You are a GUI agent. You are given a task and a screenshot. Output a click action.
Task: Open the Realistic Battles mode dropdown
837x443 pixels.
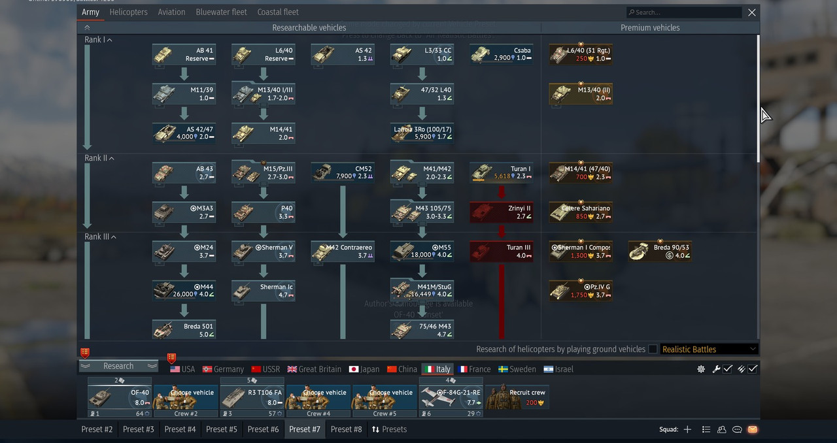(x=709, y=349)
